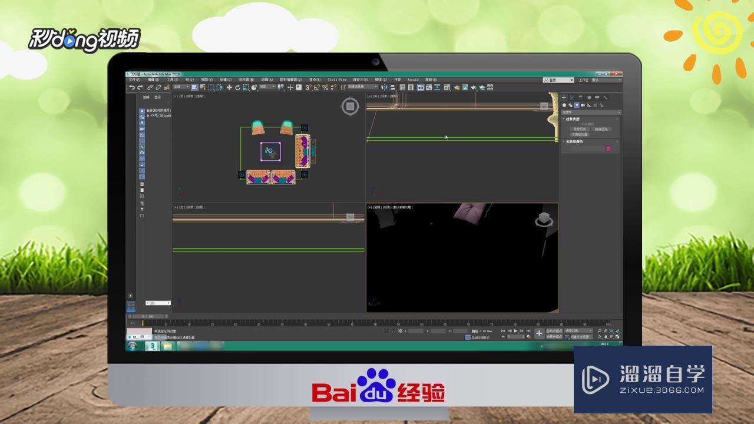This screenshot has width=754, height=424.
Task: Toggle the Angle Snap button
Action: click(x=316, y=87)
